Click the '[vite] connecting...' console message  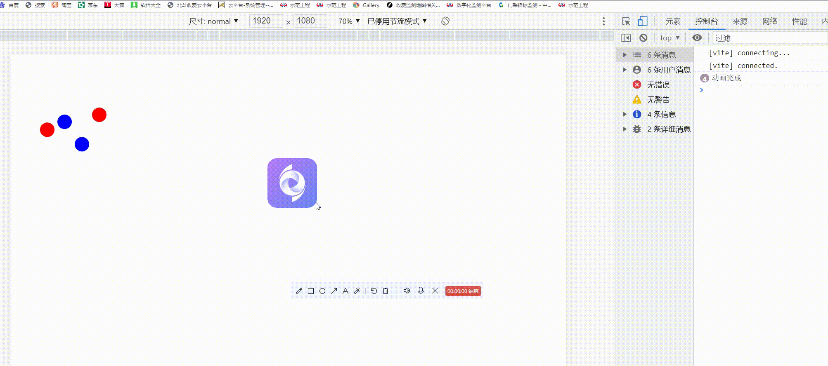coord(749,53)
